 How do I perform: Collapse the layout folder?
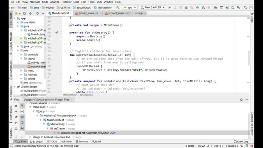click(21, 58)
